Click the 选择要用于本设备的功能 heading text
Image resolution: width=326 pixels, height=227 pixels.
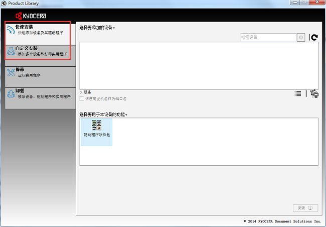pyautogui.click(x=103, y=115)
